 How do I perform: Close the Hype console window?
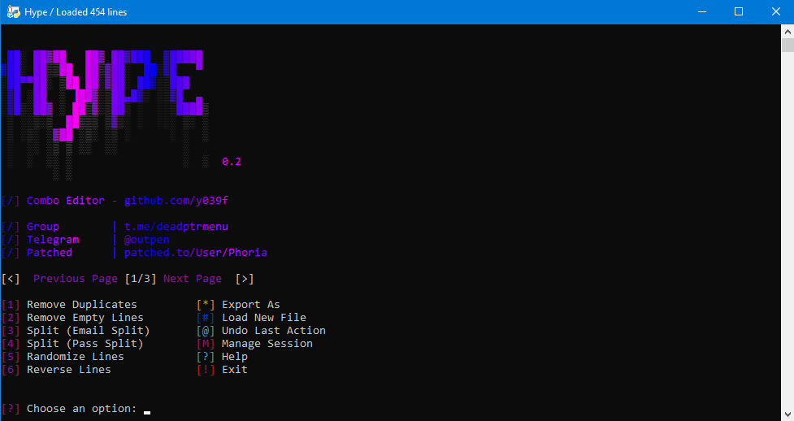pyautogui.click(x=776, y=11)
